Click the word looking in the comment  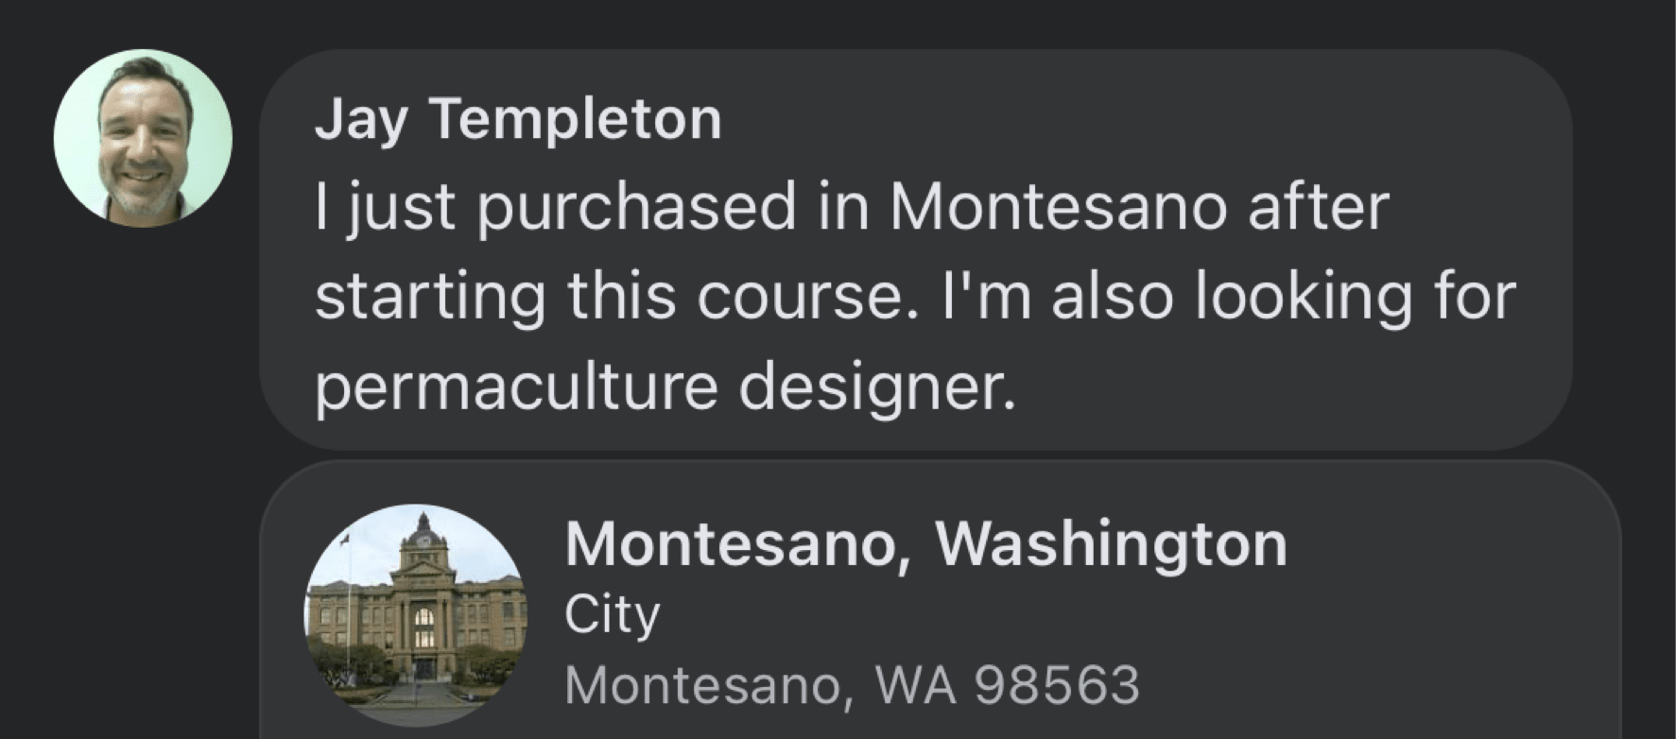(x=1304, y=297)
